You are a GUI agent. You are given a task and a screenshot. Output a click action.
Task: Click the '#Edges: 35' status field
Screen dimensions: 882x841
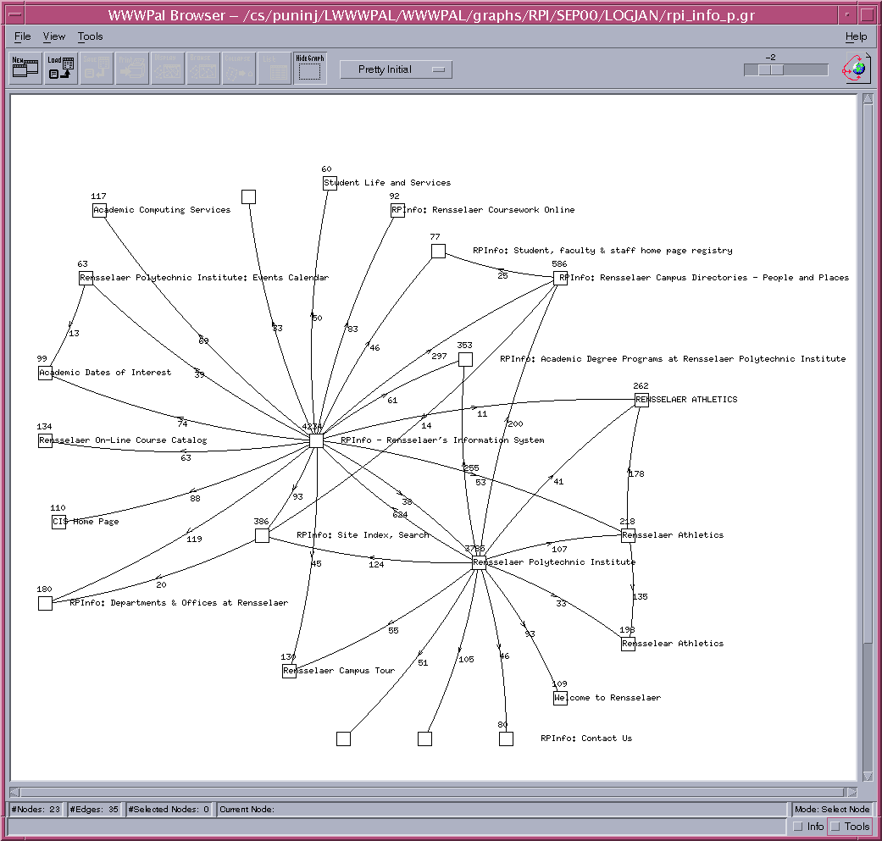[94, 810]
